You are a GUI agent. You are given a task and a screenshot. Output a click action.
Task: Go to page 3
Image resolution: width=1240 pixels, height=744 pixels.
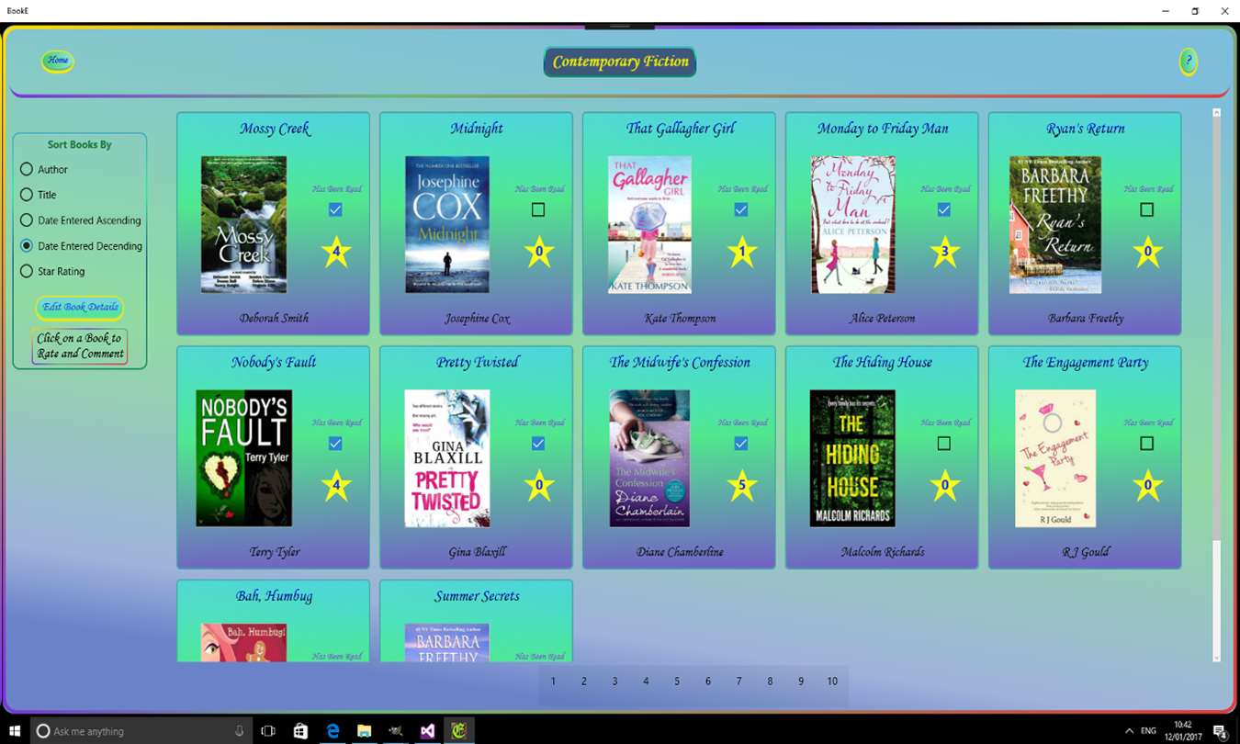pos(615,682)
